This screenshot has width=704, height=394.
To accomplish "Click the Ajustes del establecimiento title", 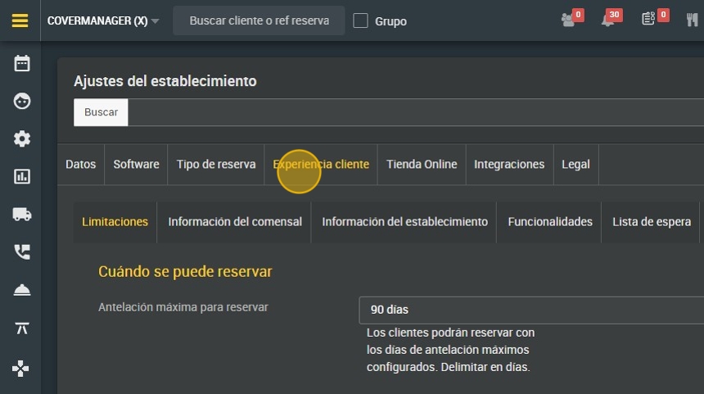I will [165, 81].
